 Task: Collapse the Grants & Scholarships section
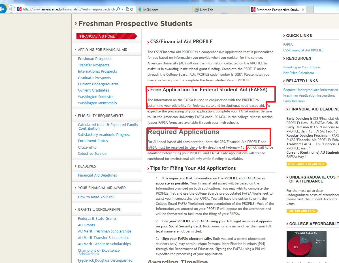click(99, 209)
